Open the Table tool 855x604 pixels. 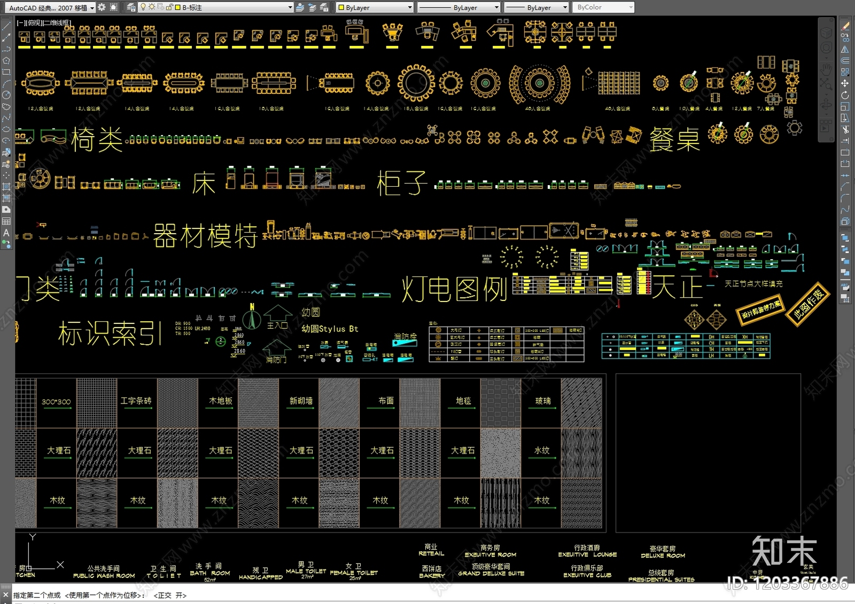click(x=6, y=221)
